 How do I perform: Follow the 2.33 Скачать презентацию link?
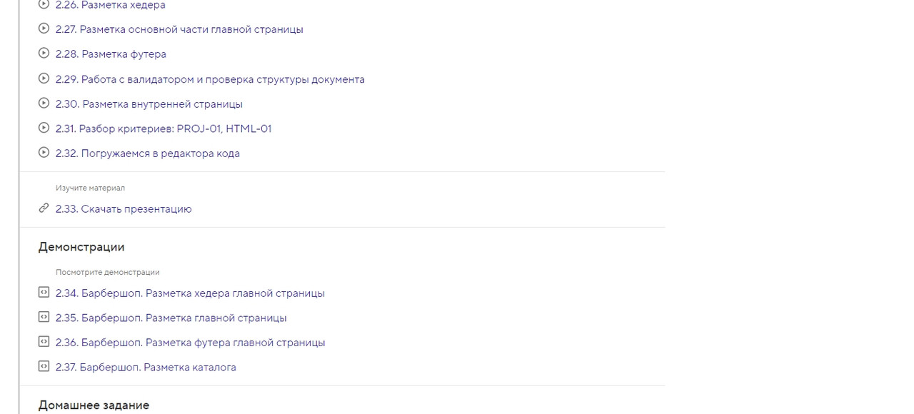click(124, 209)
